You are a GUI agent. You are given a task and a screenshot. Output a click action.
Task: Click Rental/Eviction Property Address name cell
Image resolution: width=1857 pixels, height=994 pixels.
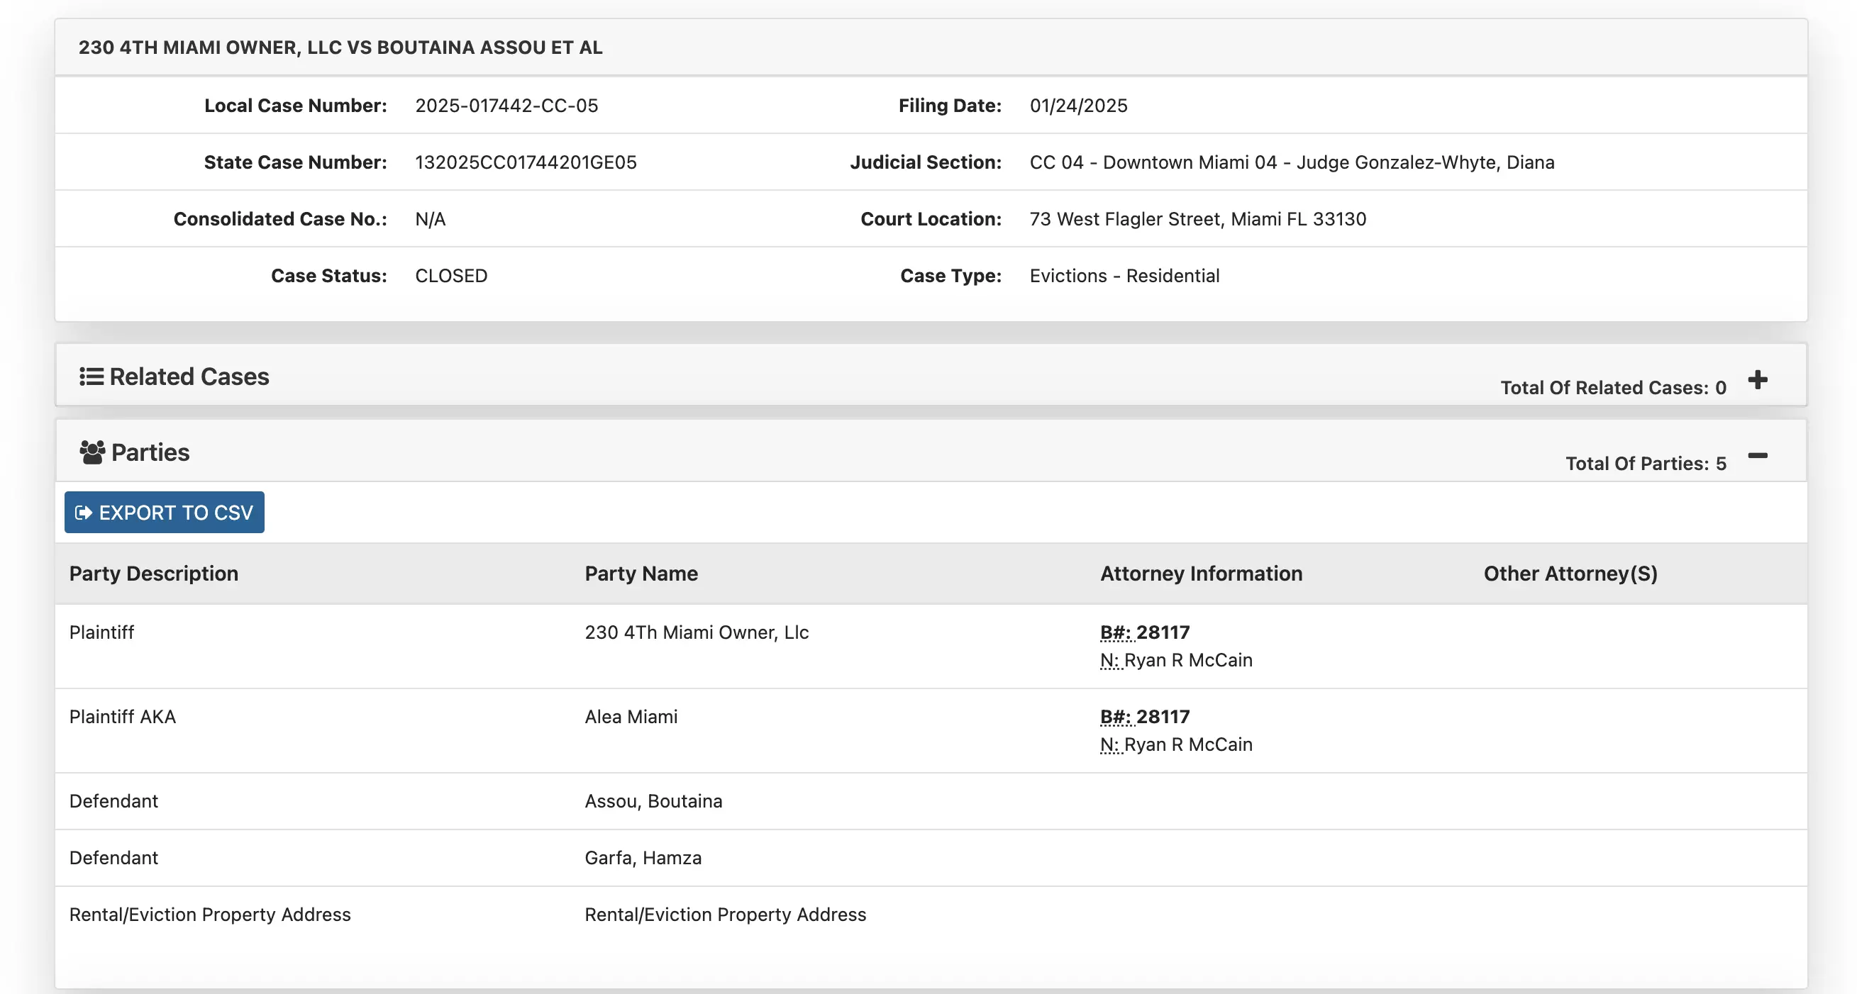725,915
